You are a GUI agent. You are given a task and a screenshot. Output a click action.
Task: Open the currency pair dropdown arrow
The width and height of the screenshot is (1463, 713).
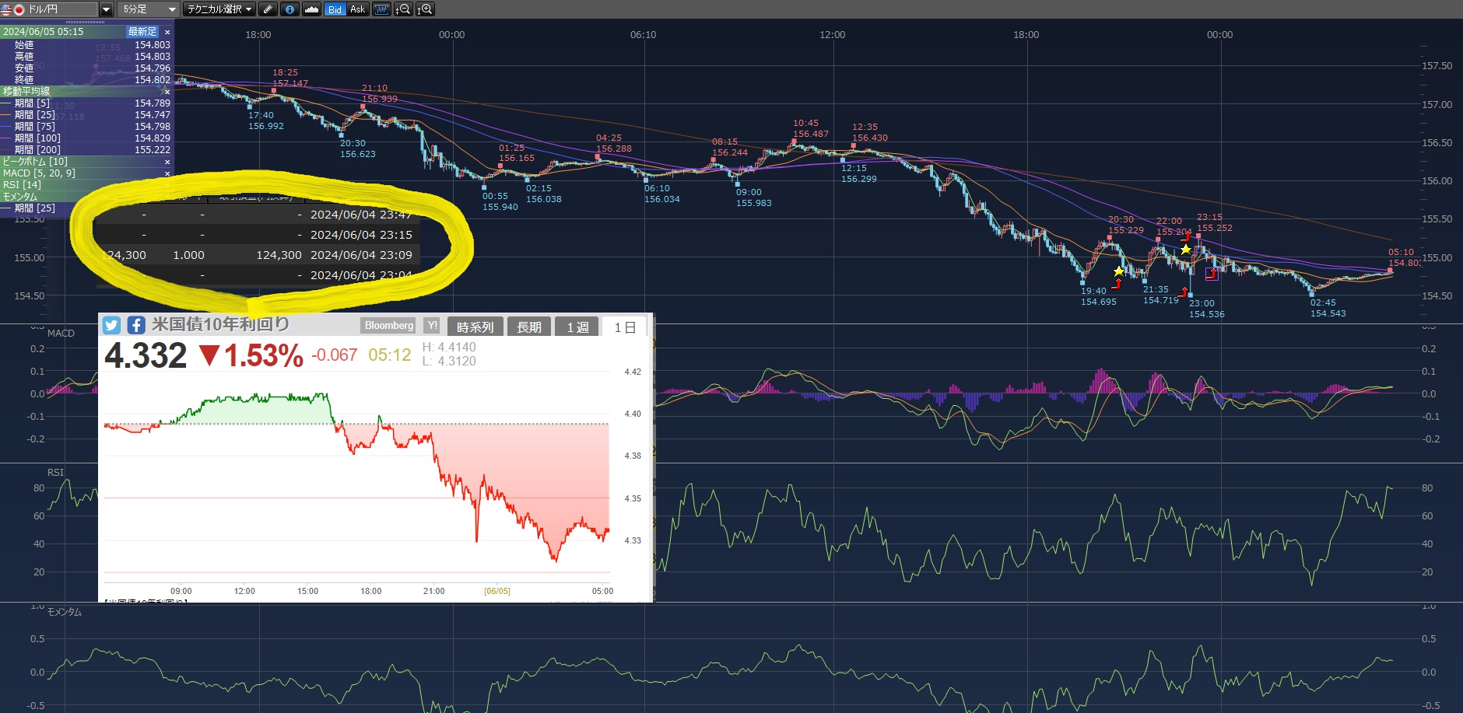pyautogui.click(x=107, y=9)
